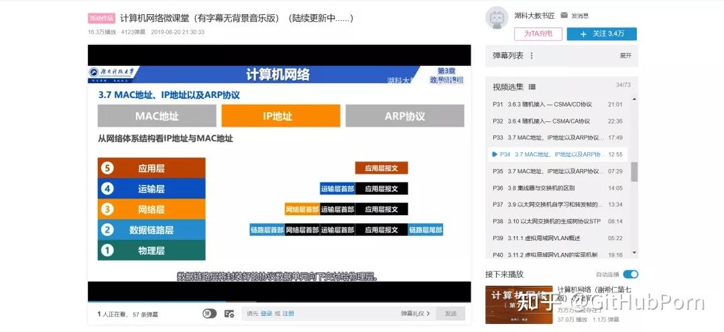Screen dimensions: 724x332
Task: Click scroll up arrow of the episode list
Action: coord(634,99)
